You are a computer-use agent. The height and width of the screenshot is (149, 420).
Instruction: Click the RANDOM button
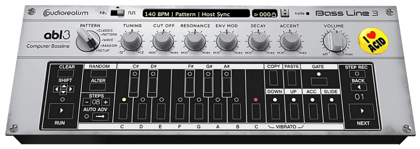[98, 73]
